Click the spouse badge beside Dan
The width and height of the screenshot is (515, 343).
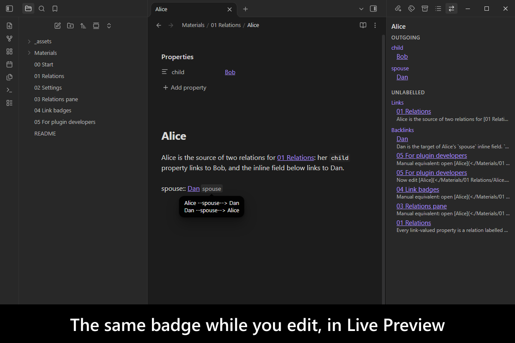(x=212, y=189)
